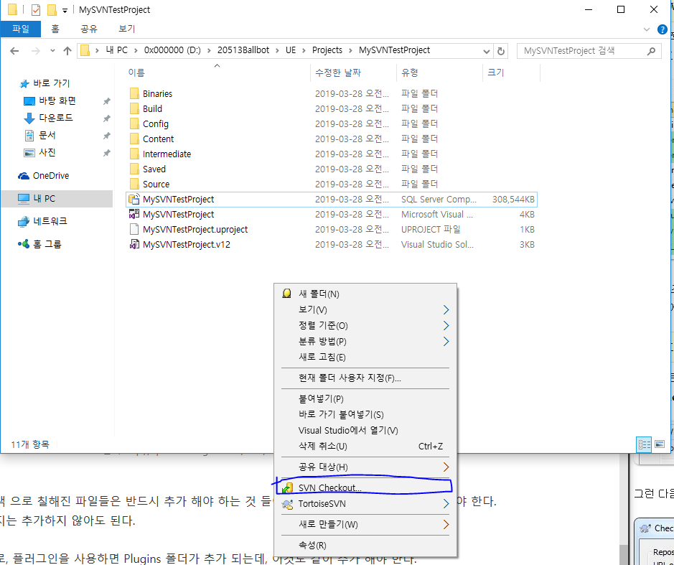Go back with the left arrow
The width and height of the screenshot is (674, 565).
[14, 51]
